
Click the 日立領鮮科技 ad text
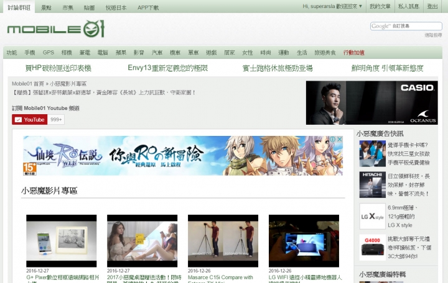click(409, 185)
